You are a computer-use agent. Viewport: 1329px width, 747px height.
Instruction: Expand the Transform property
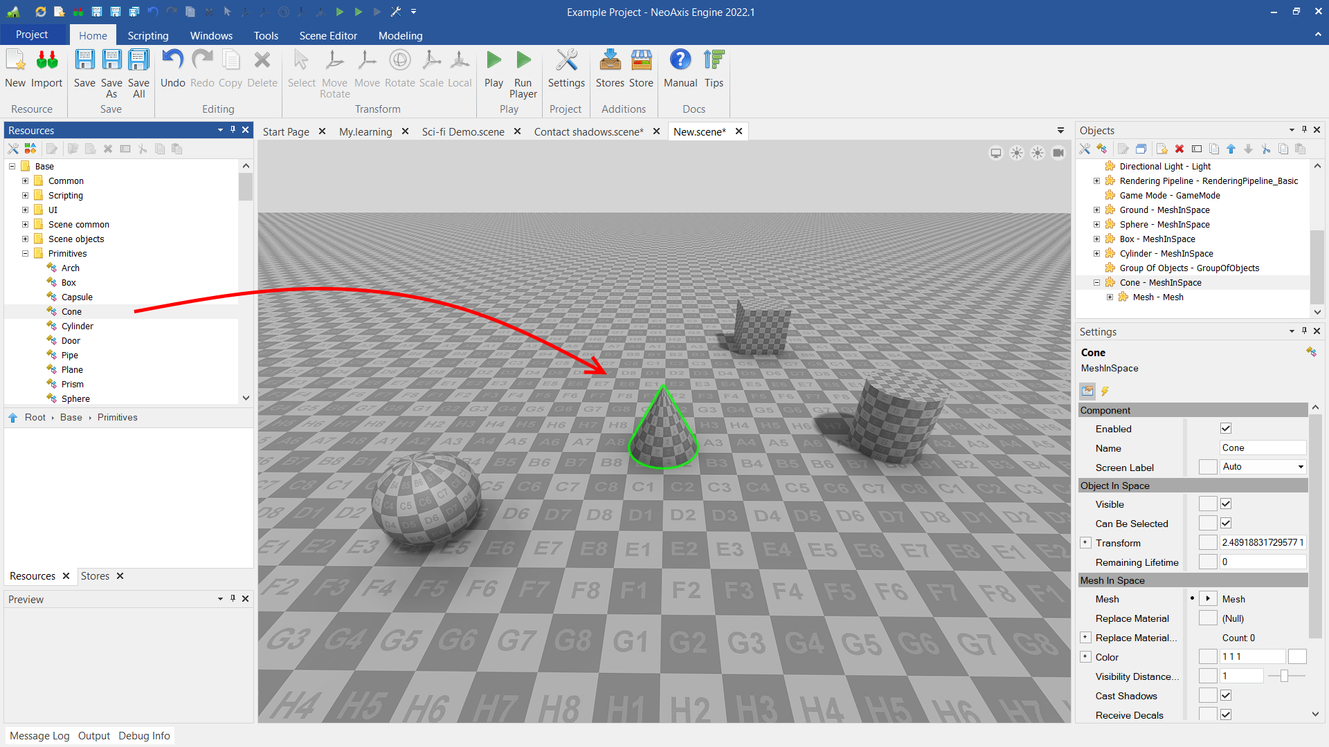(1085, 543)
